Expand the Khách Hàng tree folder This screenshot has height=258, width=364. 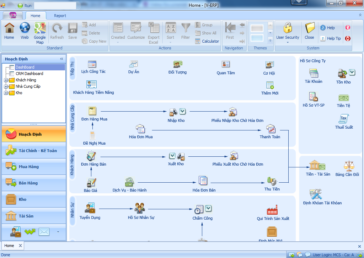pos(6,80)
